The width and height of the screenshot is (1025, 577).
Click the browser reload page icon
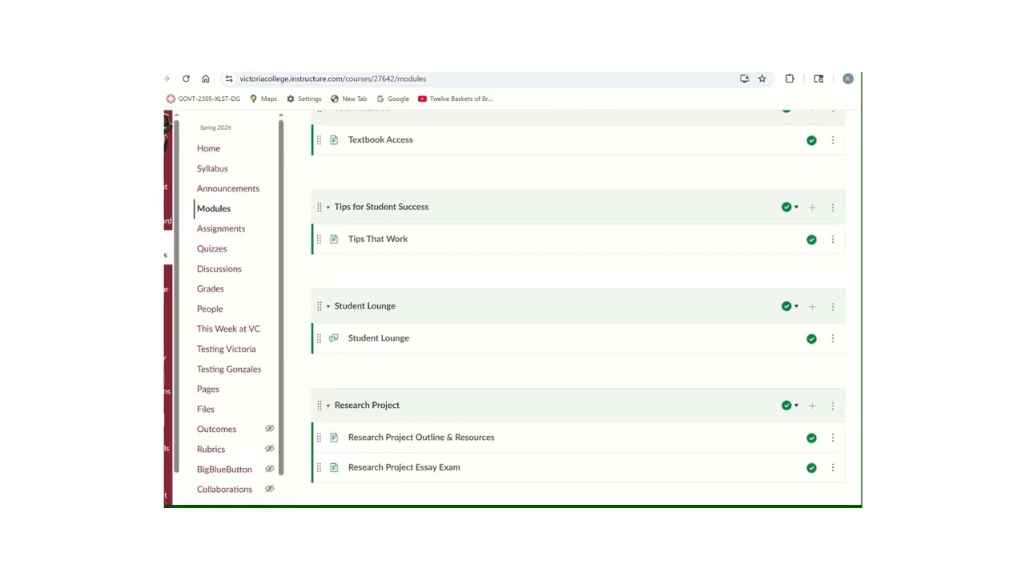point(186,79)
